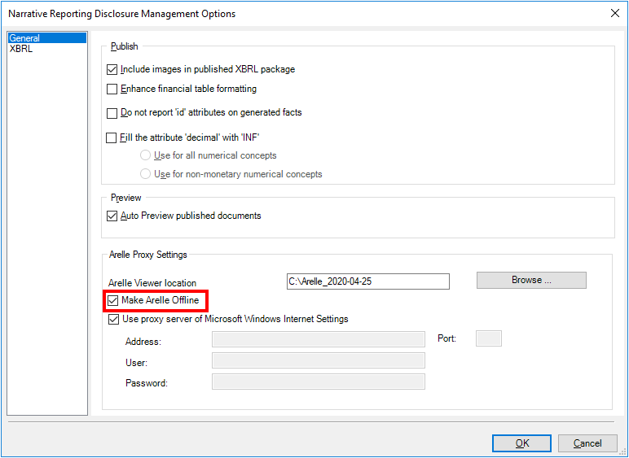Click the Arelle Viewer location field

point(367,281)
